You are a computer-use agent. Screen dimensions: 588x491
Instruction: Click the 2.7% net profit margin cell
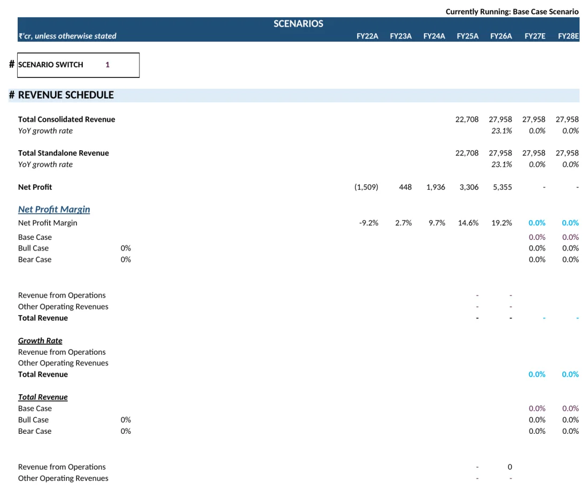(x=403, y=223)
